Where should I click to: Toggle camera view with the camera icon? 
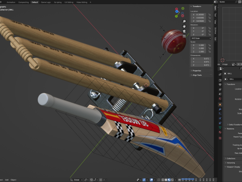[x=184, y=31]
